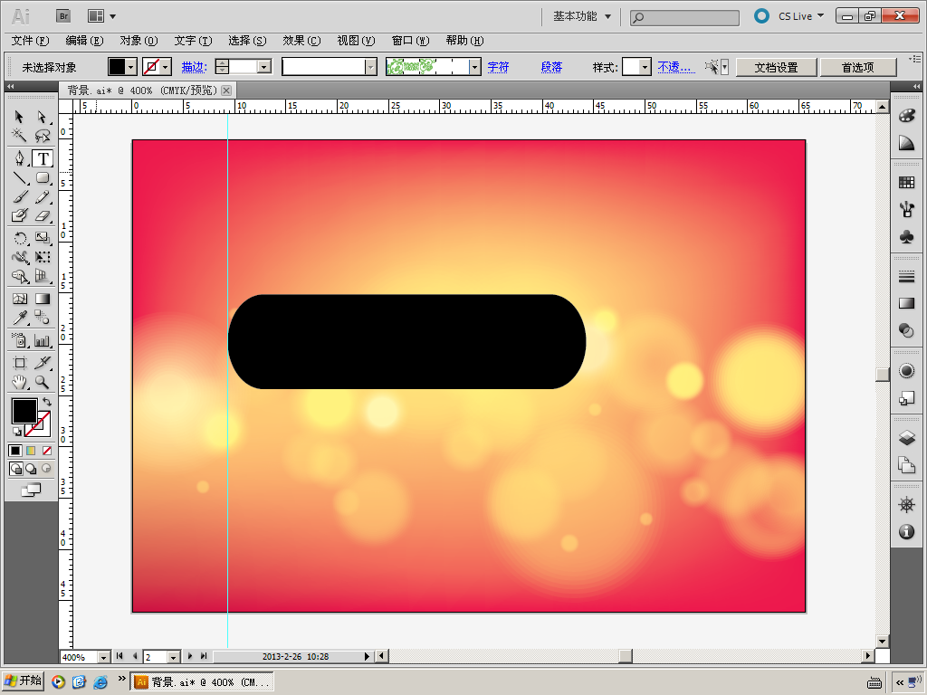Open the 对象 menu

click(x=138, y=41)
